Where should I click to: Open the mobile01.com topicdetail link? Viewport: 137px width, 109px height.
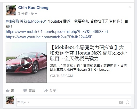pos(57,32)
